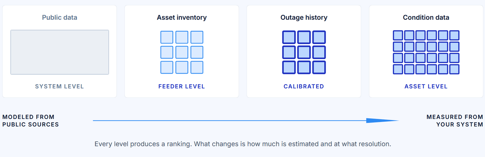485x157 pixels.
Task: Click the Outage history grid icon
Action: pyautogui.click(x=304, y=52)
